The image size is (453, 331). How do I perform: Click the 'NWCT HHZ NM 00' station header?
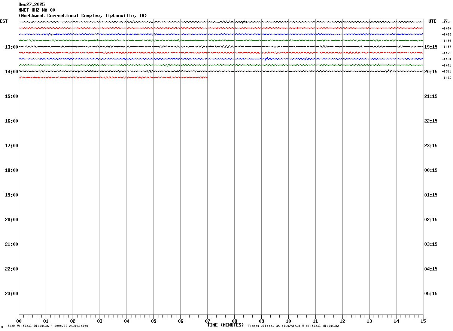37,10
